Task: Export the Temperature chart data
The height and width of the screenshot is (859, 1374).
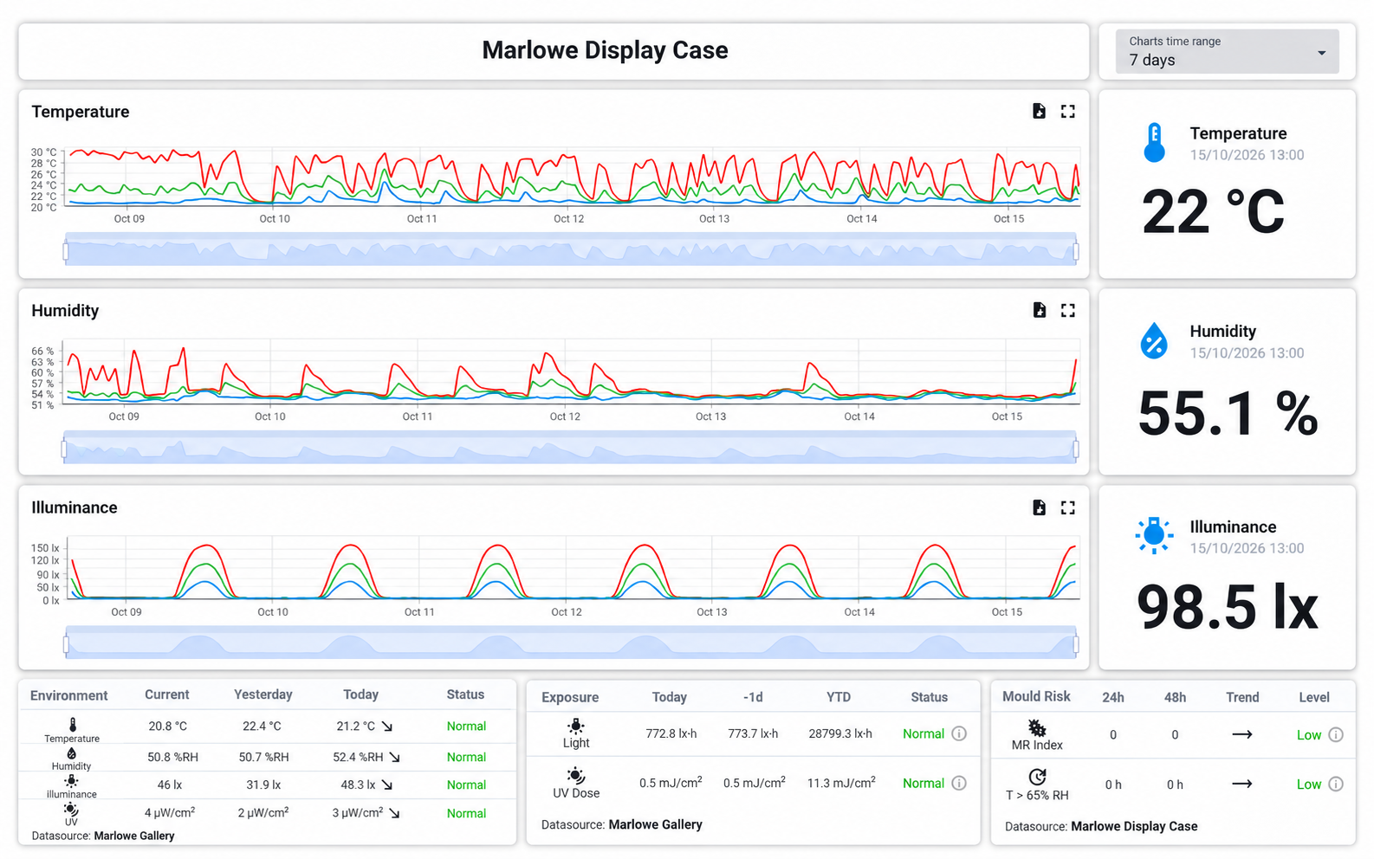Action: (1039, 111)
